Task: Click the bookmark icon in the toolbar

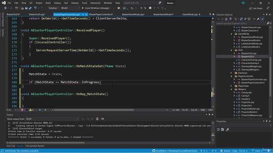Action: (150, 8)
